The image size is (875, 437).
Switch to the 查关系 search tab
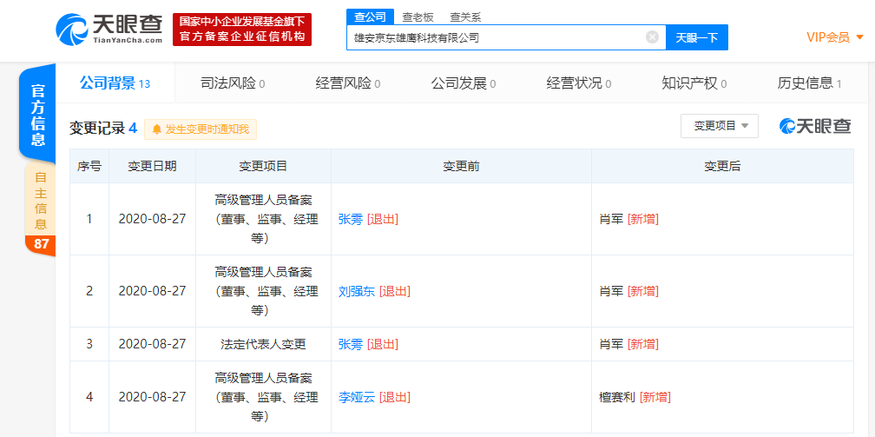tap(465, 17)
